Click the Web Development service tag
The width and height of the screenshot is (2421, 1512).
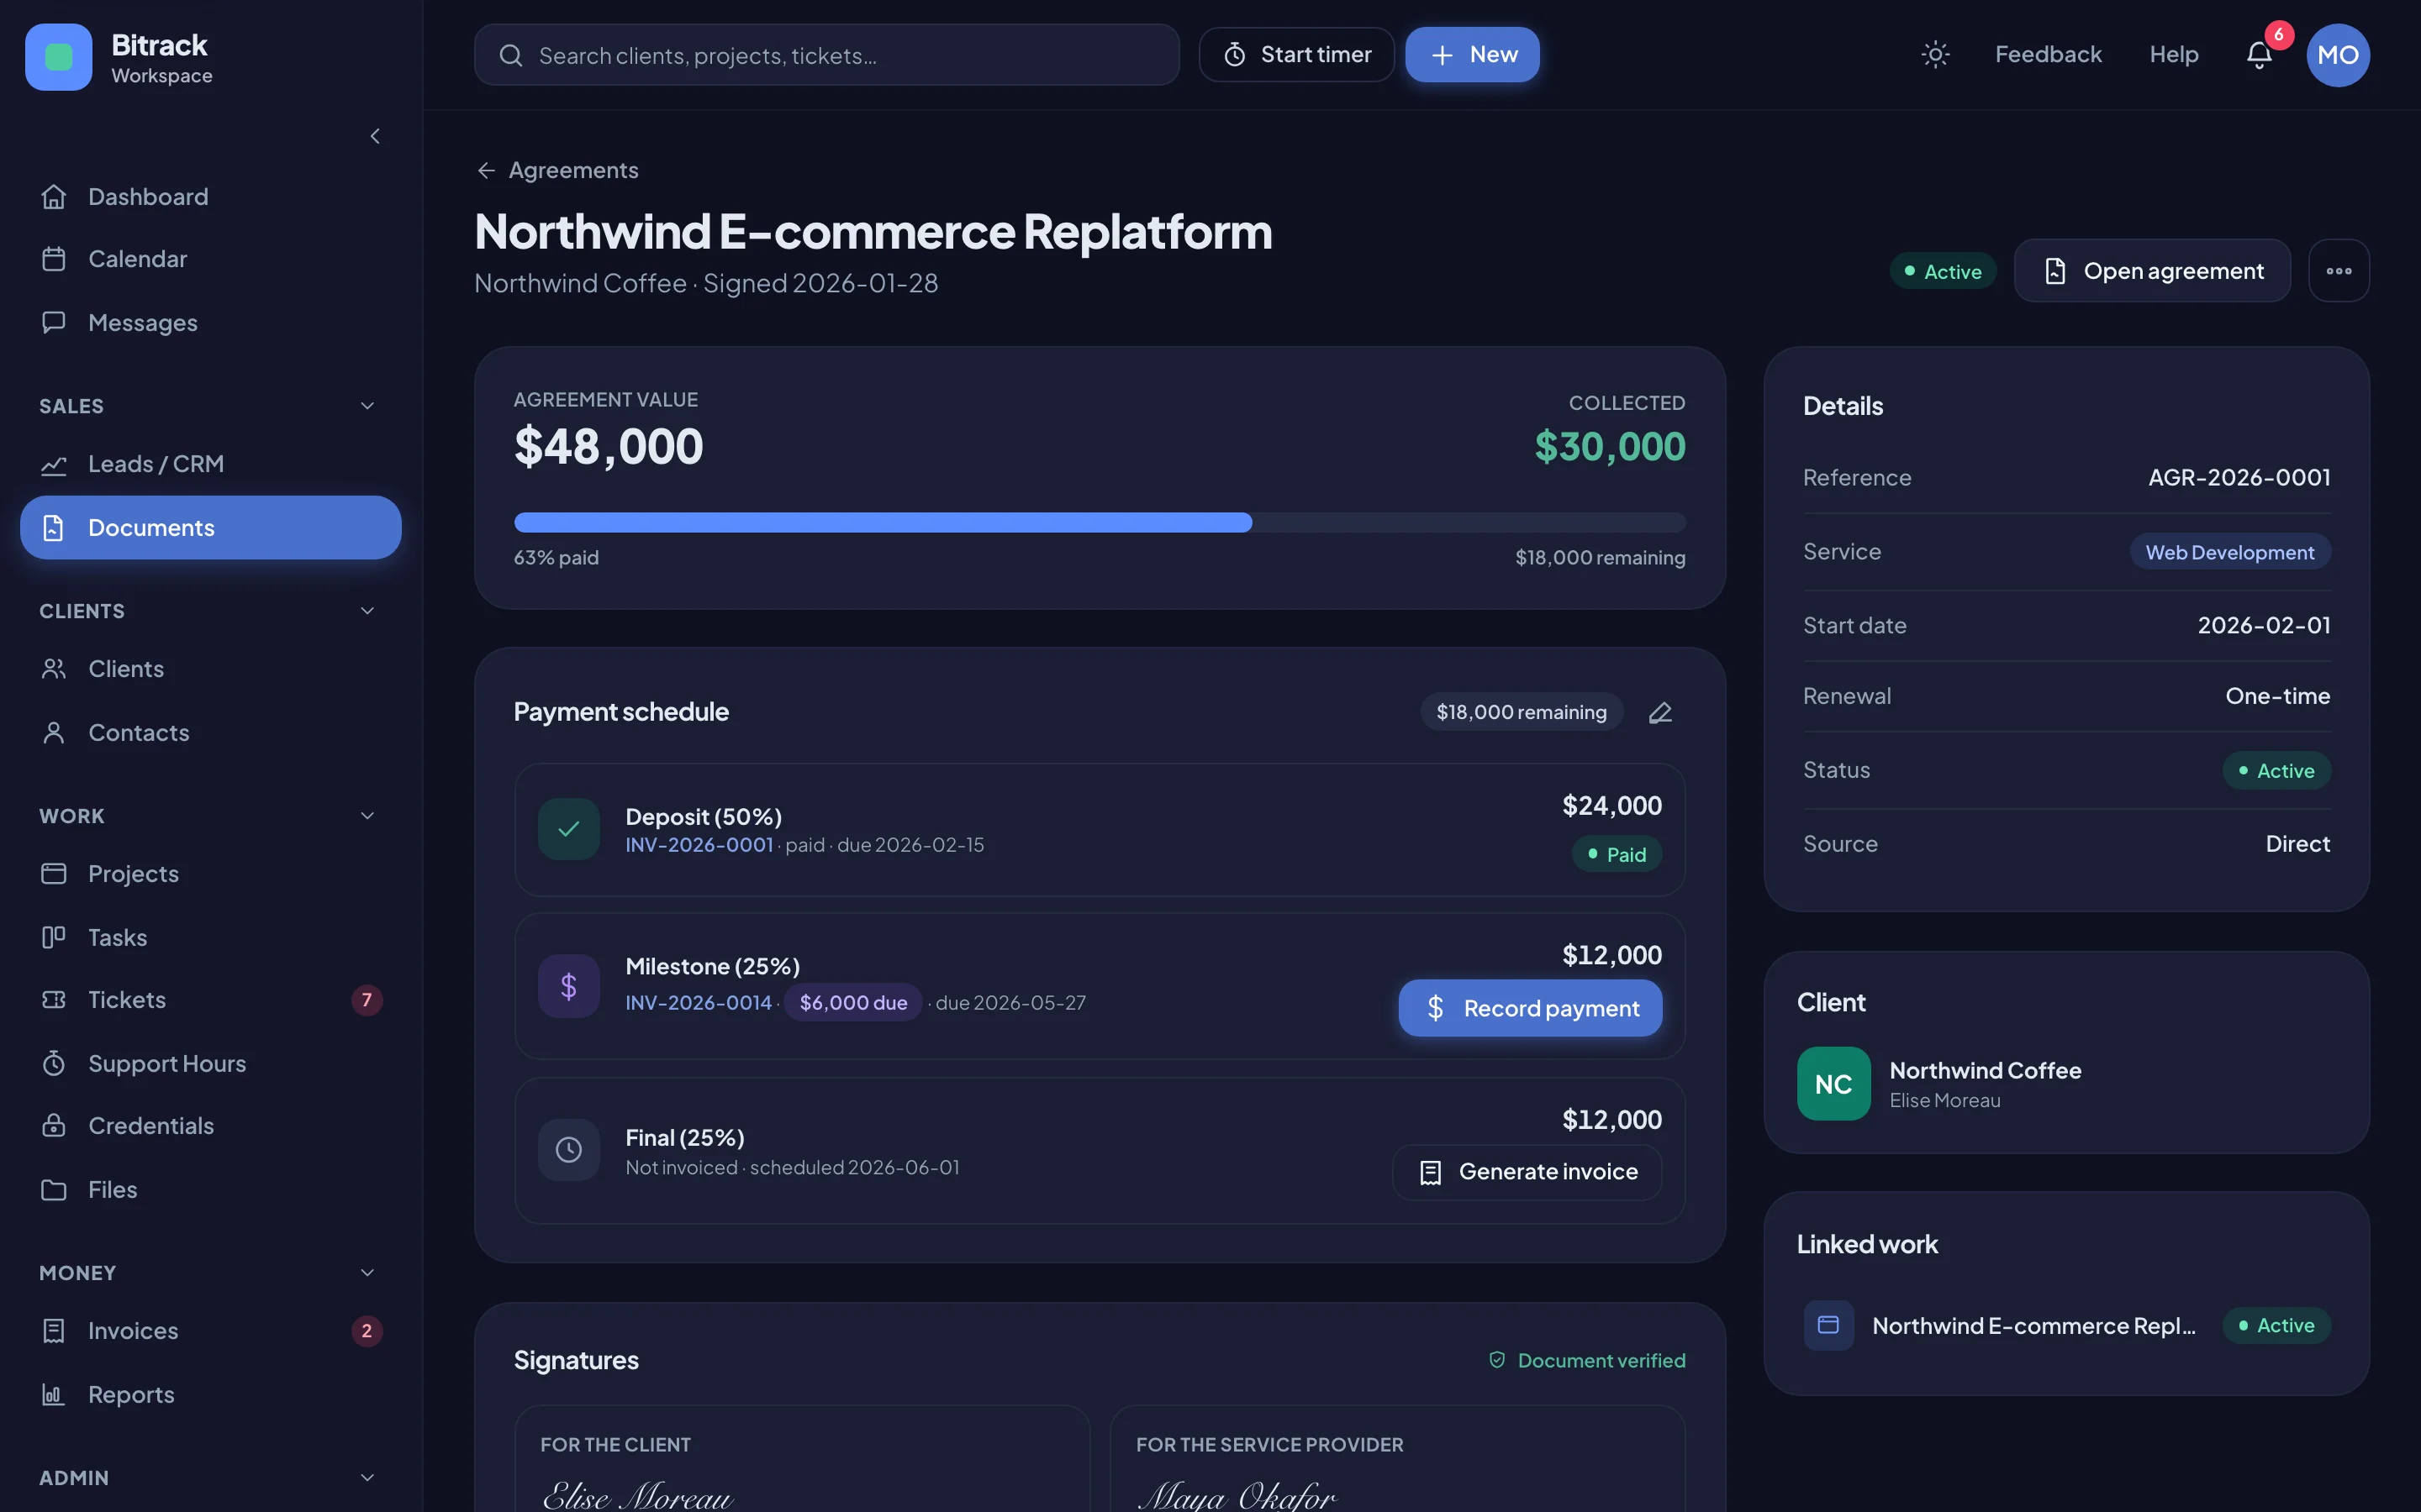pyautogui.click(x=2229, y=552)
